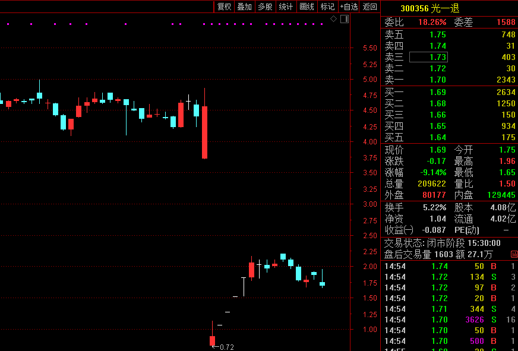Open the 复权 adjustment menu
The width and height of the screenshot is (518, 351).
pyautogui.click(x=225, y=7)
